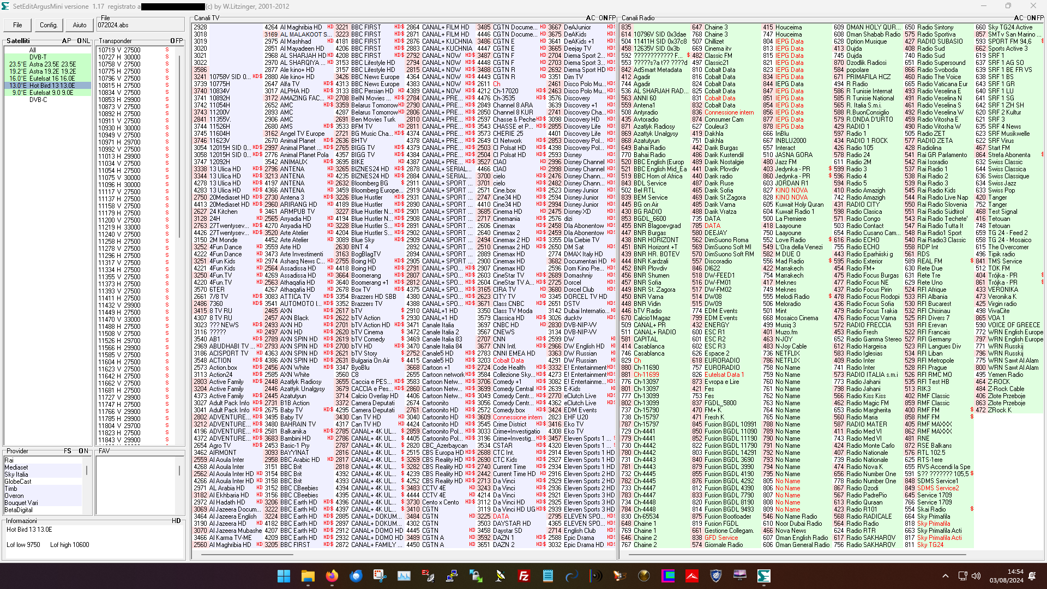Viewport: 1047px width, 589px height.
Task: Open the dark sound-wave taskbar icon
Action: coord(595,575)
